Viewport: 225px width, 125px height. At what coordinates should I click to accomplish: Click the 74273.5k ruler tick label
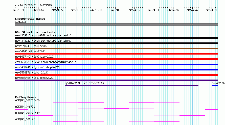[x=18, y=10]
